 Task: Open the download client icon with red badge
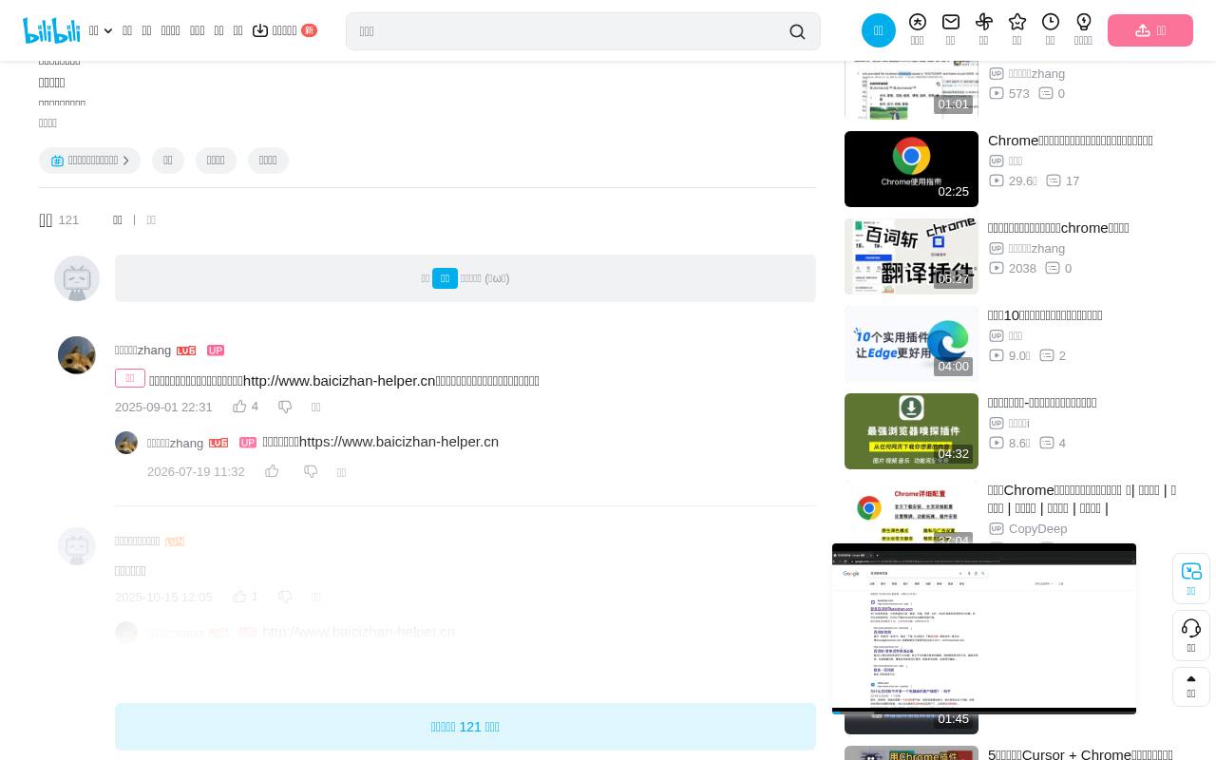(284, 30)
